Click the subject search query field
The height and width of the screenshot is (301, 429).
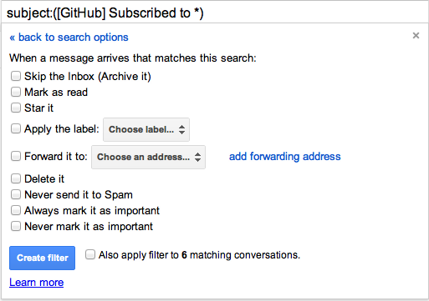pos(214,13)
